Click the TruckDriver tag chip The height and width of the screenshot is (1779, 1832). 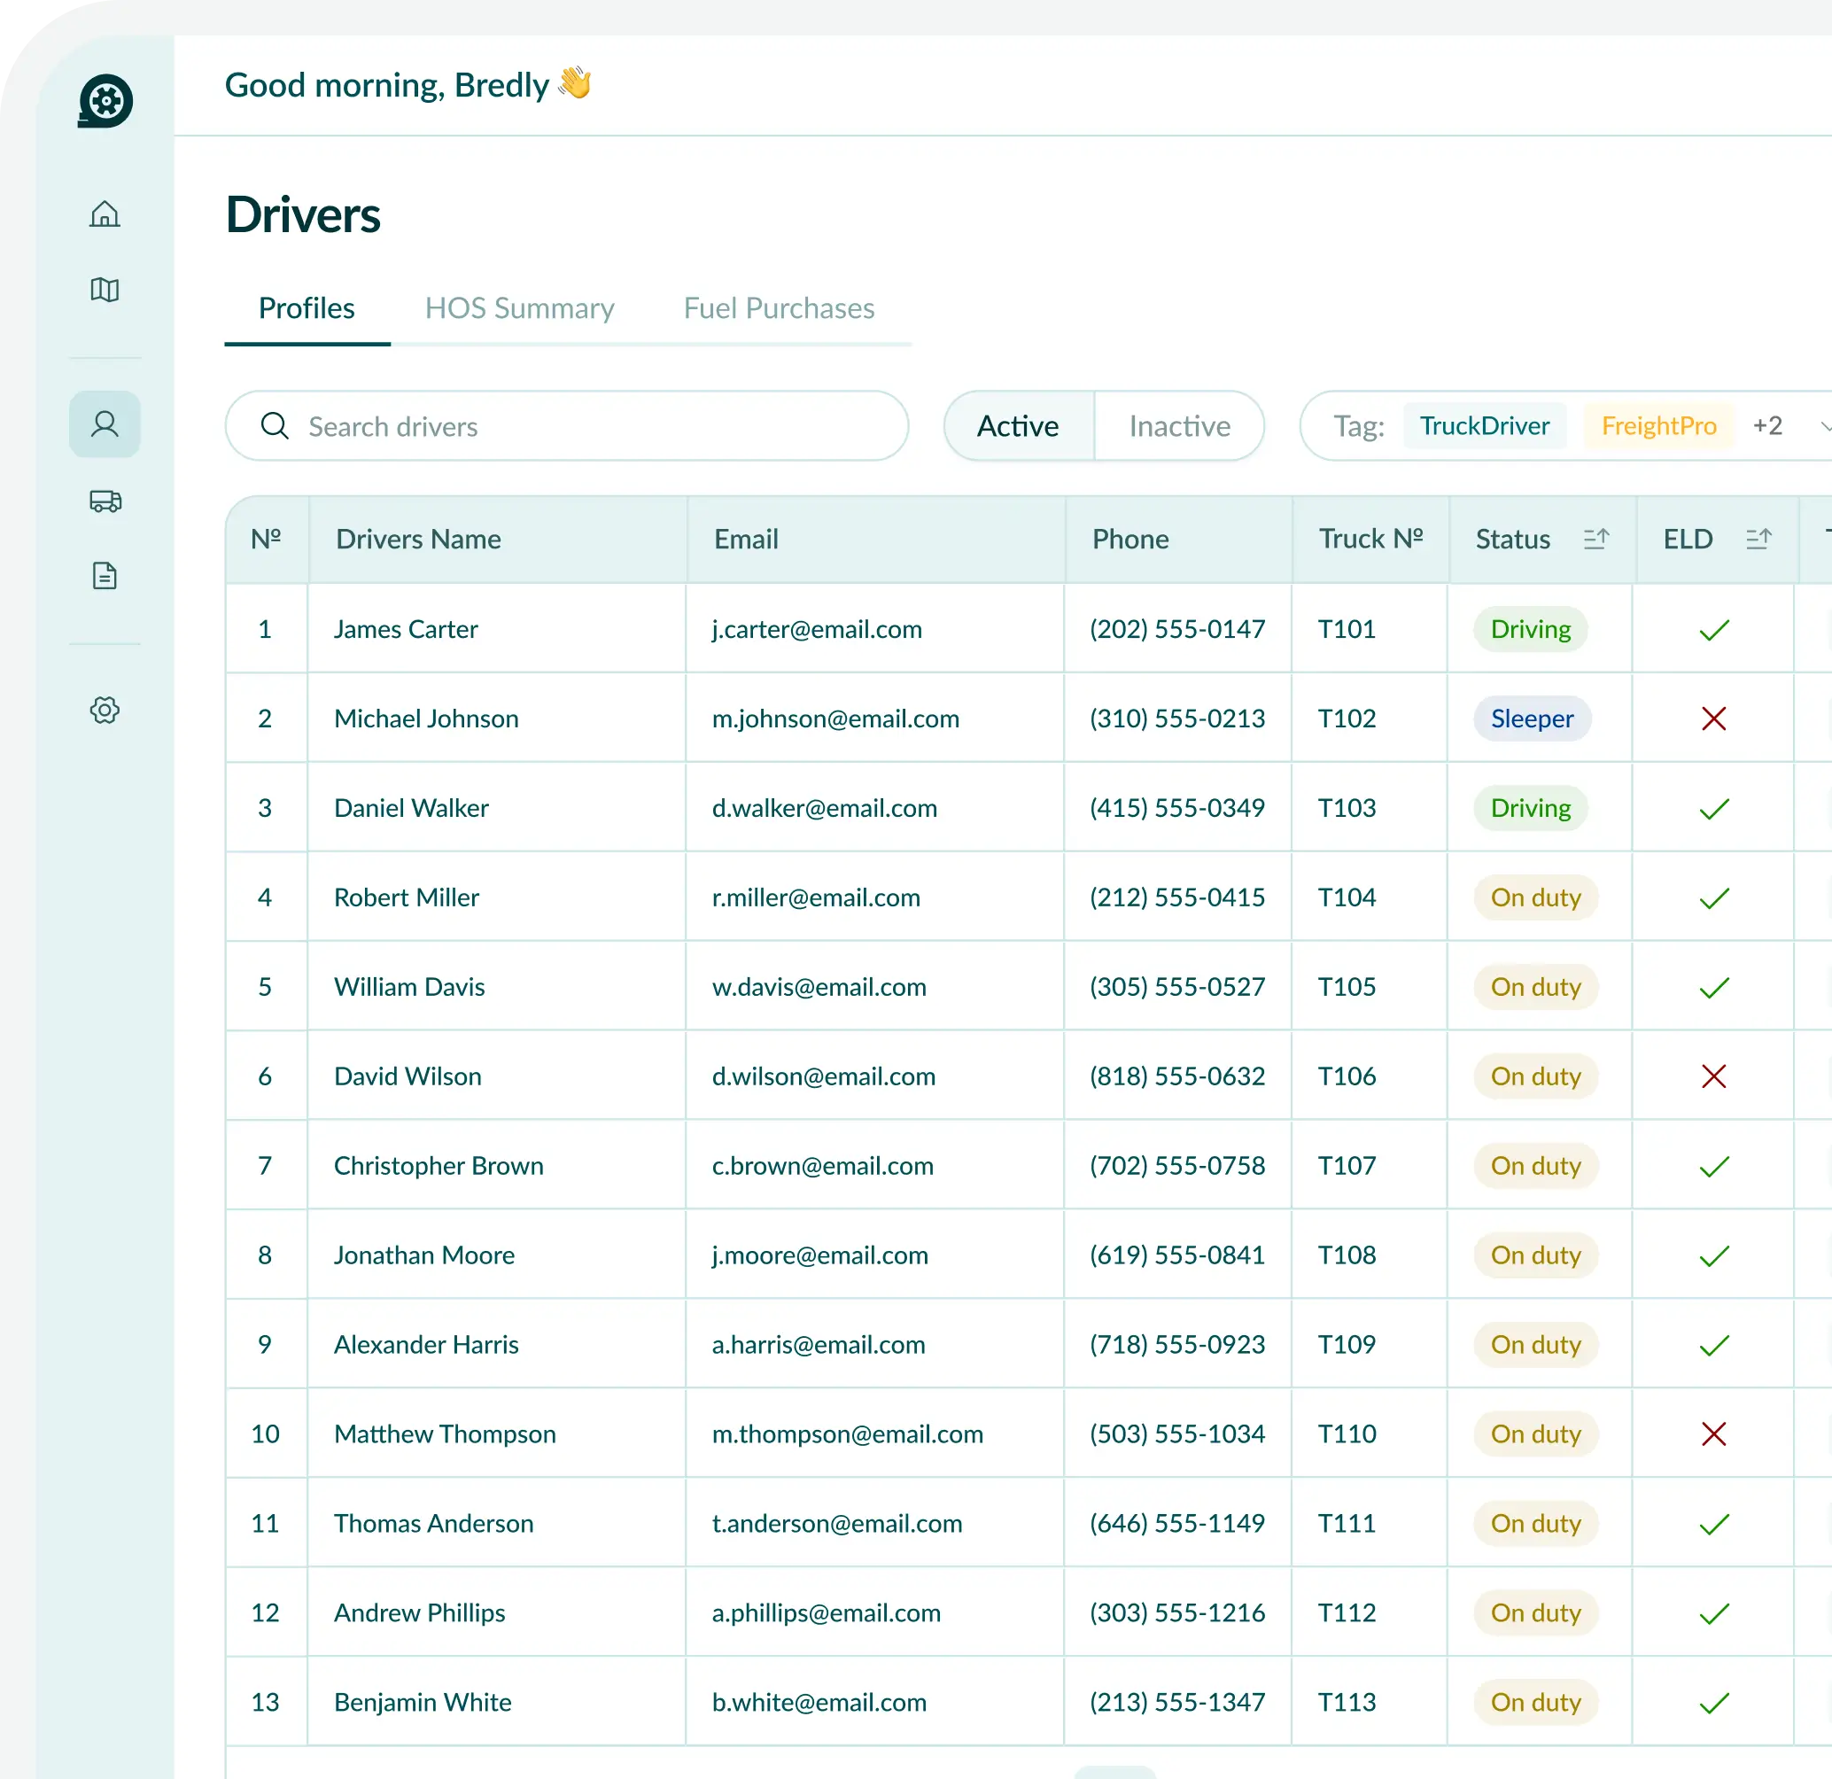pos(1485,426)
